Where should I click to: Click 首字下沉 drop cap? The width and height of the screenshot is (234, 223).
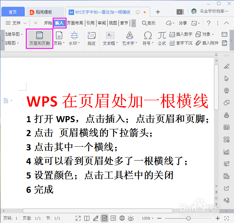click(x=181, y=43)
